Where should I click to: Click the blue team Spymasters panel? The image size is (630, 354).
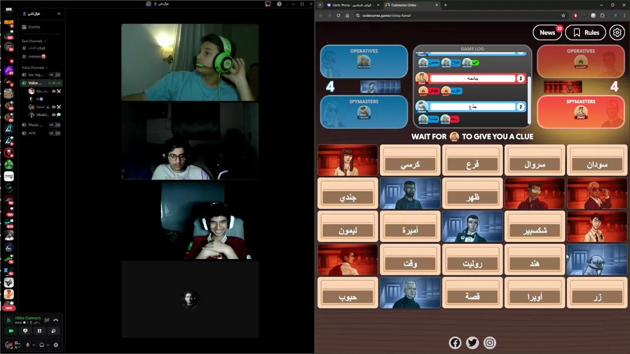tap(364, 112)
